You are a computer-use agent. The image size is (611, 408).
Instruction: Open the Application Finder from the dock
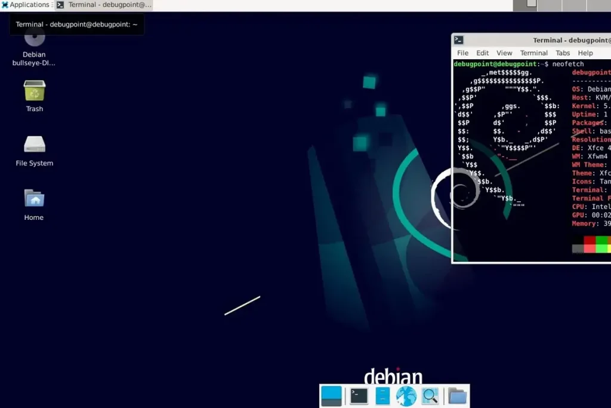pos(430,395)
